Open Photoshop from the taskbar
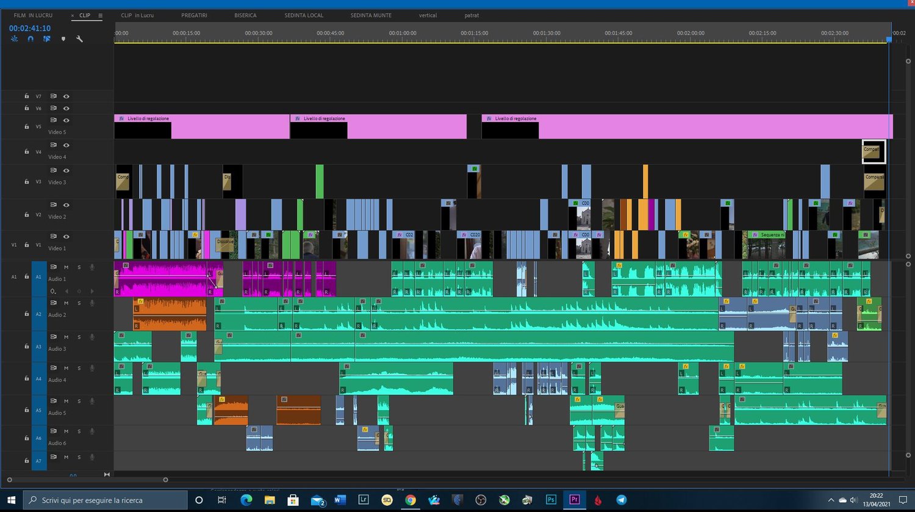 [x=551, y=500]
